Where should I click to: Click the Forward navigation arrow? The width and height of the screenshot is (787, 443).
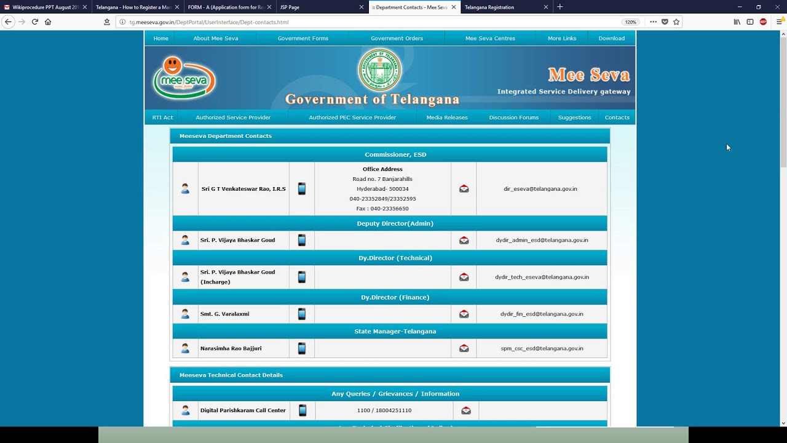pos(22,22)
